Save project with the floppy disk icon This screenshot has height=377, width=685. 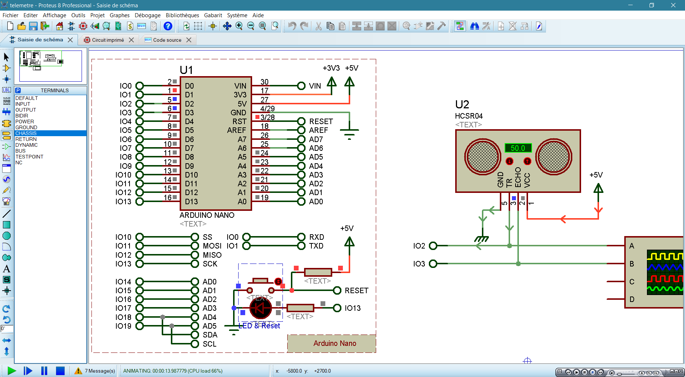tap(33, 26)
